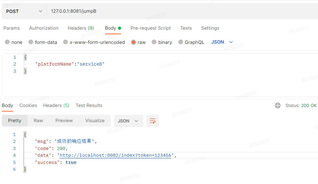Choose x-www-form-urlencoded body type
Screen dimensions: 318x184
click(x=66, y=42)
